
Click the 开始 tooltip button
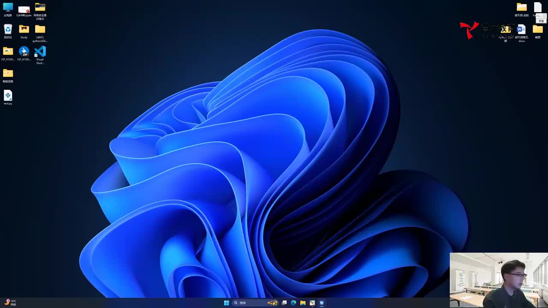tap(541, 21)
